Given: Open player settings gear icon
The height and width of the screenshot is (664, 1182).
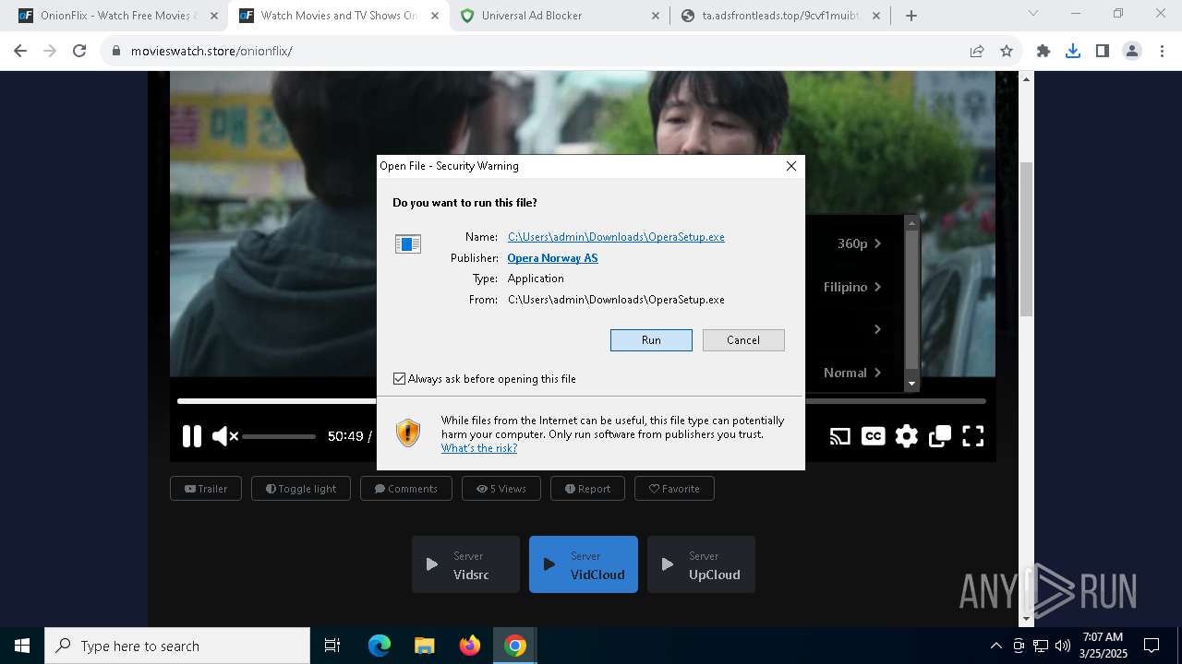Looking at the screenshot, I should (x=907, y=436).
